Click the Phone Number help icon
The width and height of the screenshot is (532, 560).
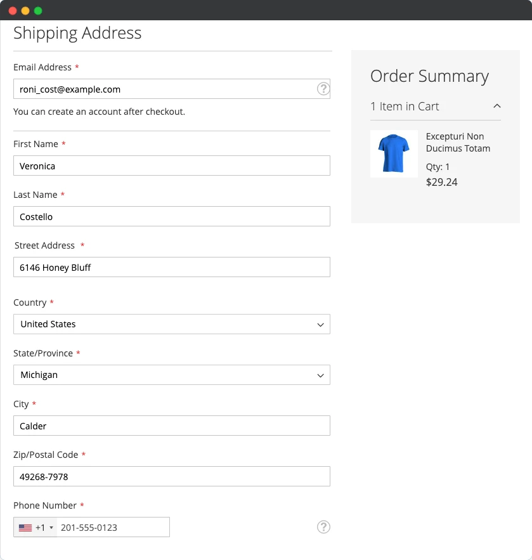click(x=323, y=527)
